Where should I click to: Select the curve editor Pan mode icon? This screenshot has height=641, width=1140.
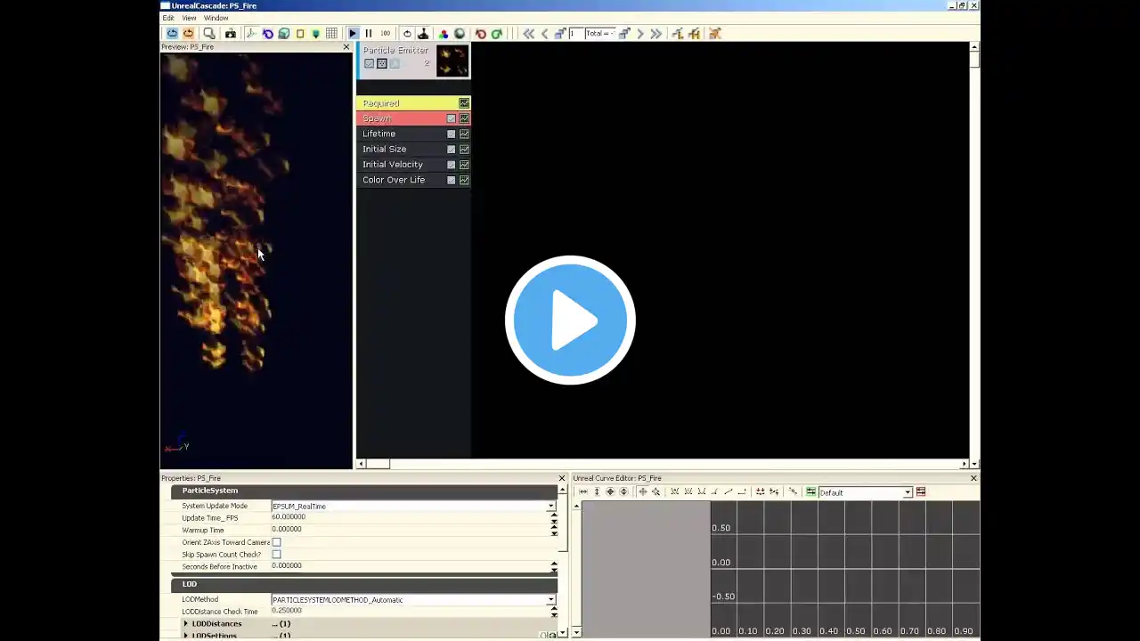coord(643,492)
